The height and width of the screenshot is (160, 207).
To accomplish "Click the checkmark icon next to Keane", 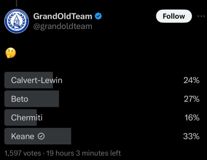I will pos(41,136).
